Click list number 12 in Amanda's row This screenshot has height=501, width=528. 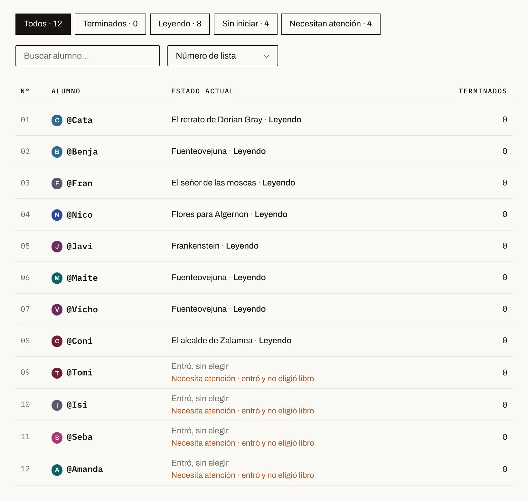pos(25,469)
